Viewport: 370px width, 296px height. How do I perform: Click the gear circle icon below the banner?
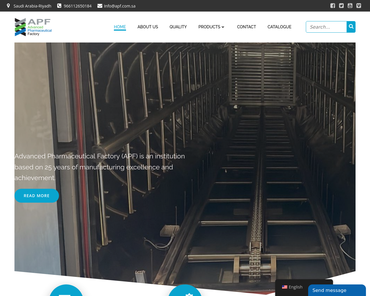[185, 290]
